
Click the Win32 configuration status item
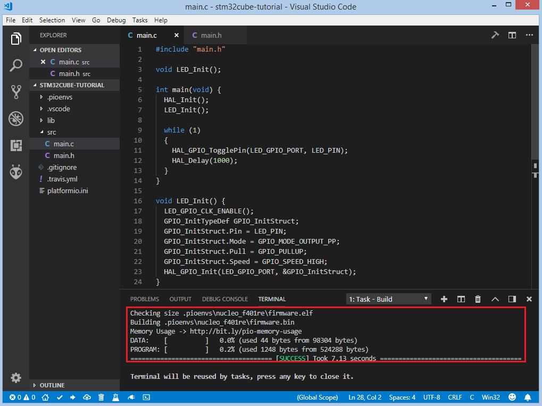pos(491,397)
